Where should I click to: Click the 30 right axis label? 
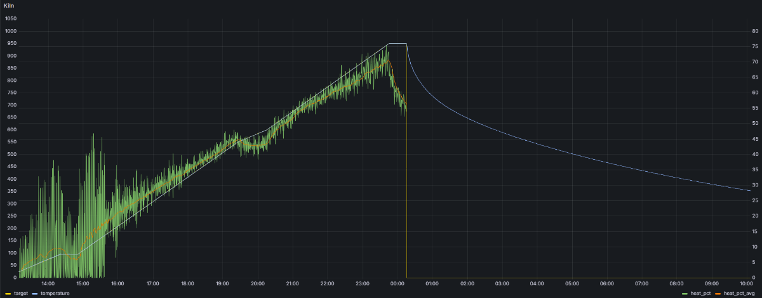coord(755,185)
